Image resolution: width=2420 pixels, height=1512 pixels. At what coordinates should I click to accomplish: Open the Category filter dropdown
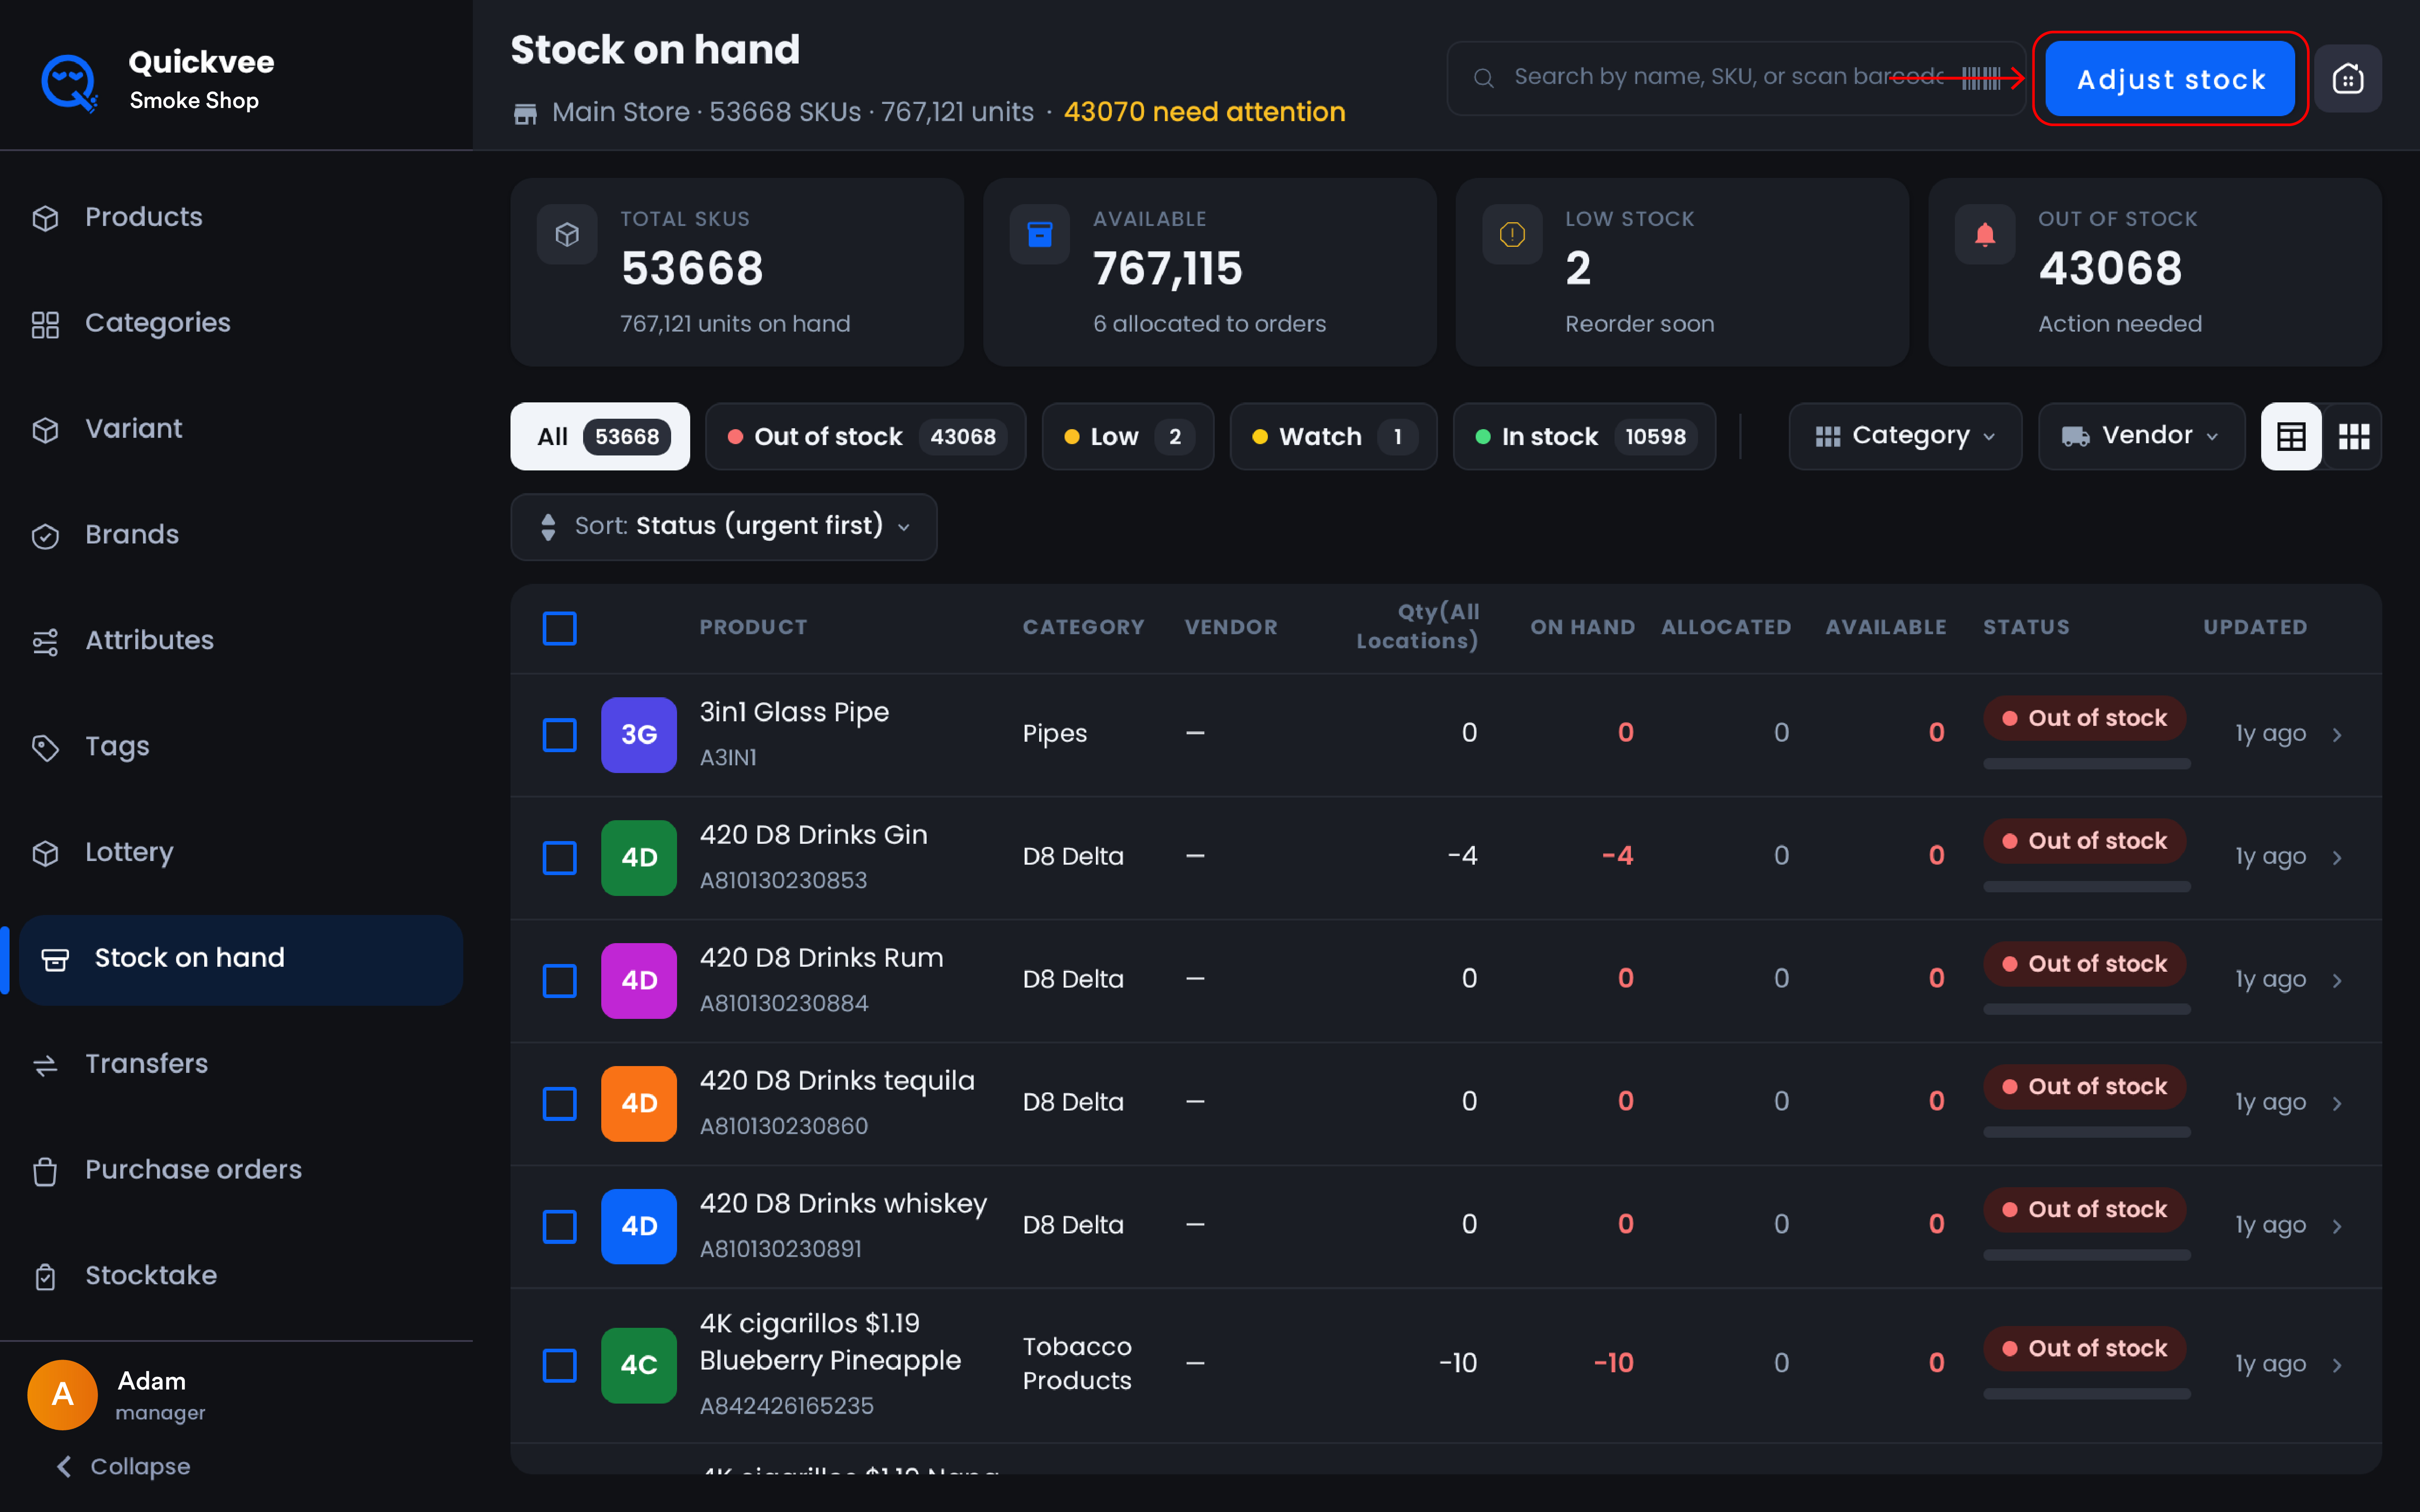(1905, 436)
